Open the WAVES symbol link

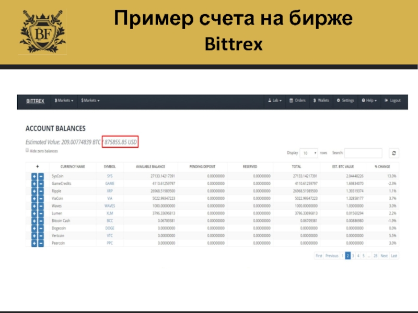(x=110, y=206)
